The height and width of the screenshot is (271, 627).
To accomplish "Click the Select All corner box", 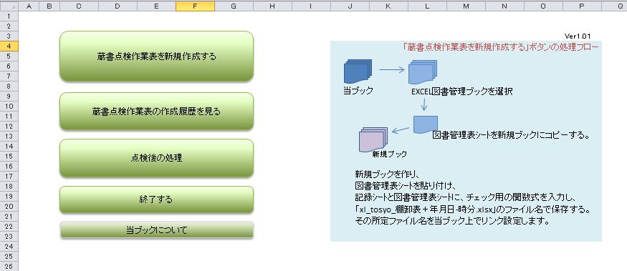I will point(9,6).
